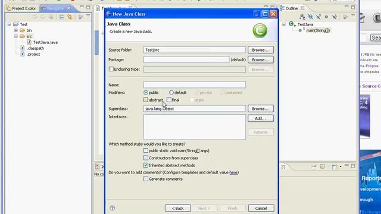Maximize the Outline view panel
Viewport: 381px width, 214px height.
coord(353,7)
